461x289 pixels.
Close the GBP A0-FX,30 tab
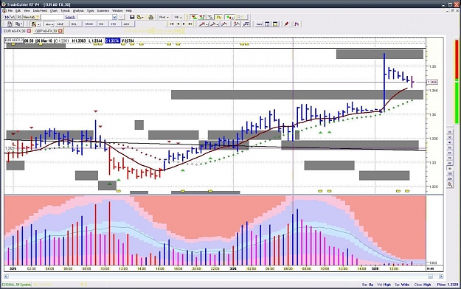coord(60,31)
